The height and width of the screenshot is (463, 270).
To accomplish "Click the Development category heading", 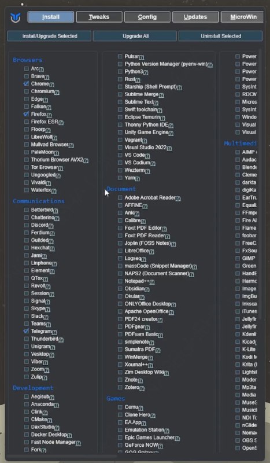I will click(33, 388).
